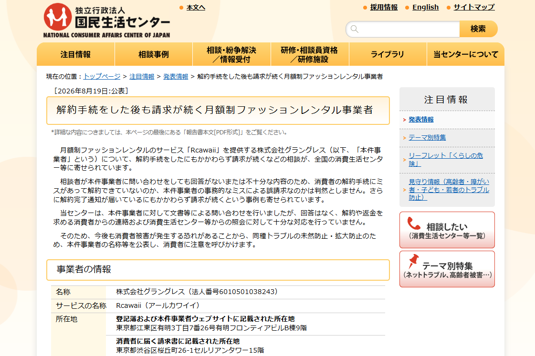Viewport: 535px width, 356px height.
Task: Open テーマ別特集 sidebar link
Action: (427, 138)
